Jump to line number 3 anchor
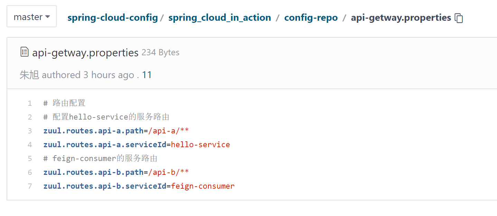The image size is (497, 216). pyautogui.click(x=30, y=131)
